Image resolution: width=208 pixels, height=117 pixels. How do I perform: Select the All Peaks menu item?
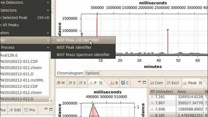click(x=25, y=25)
